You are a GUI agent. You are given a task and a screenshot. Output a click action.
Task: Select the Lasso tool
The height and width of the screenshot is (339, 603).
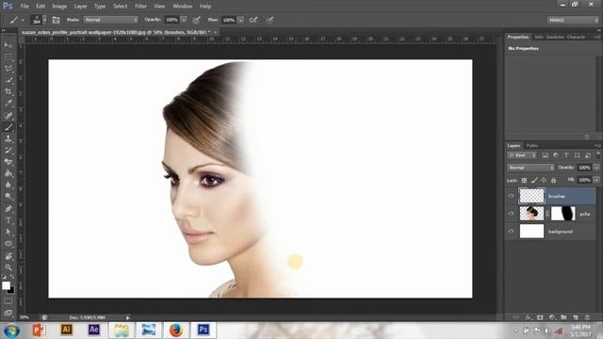(x=8, y=69)
